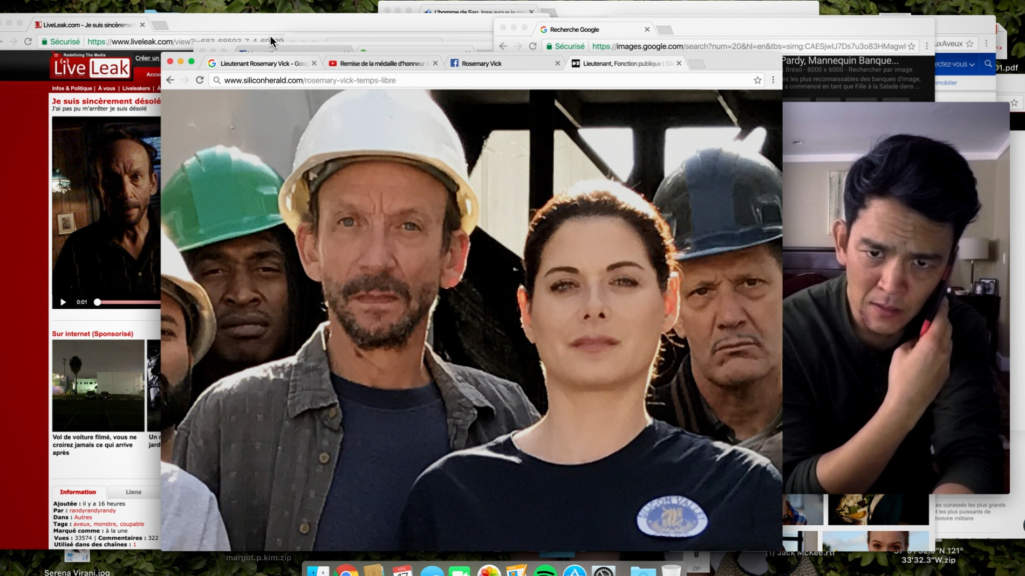Open the Liveleakers menu item
Image resolution: width=1025 pixels, height=576 pixels.
(x=136, y=88)
